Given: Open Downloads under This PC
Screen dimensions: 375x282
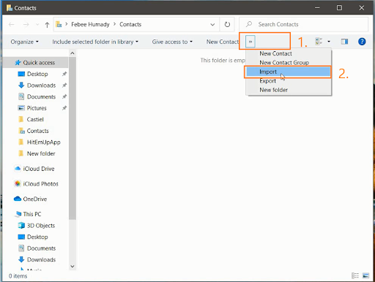Looking at the screenshot, I should coord(41,259).
